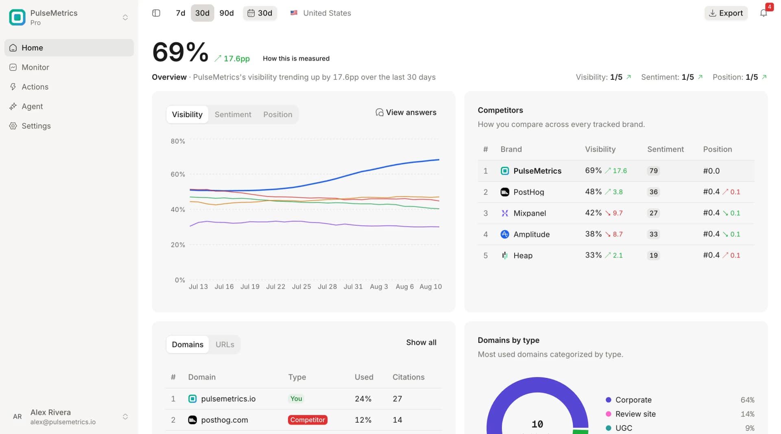
Task: Click the Review site legend color dot
Action: tap(608, 414)
